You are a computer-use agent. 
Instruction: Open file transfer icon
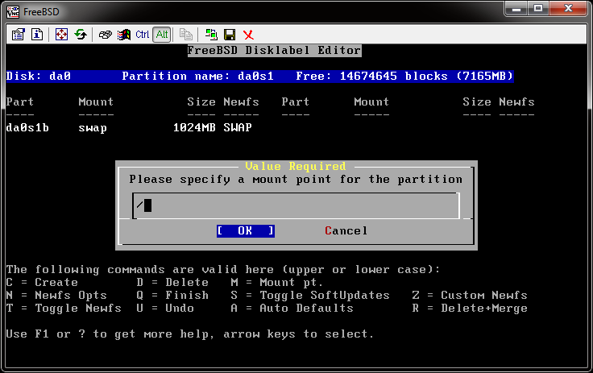click(x=185, y=35)
